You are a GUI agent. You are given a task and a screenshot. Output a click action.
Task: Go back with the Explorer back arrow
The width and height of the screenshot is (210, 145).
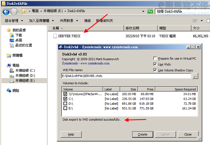(x=6, y=12)
